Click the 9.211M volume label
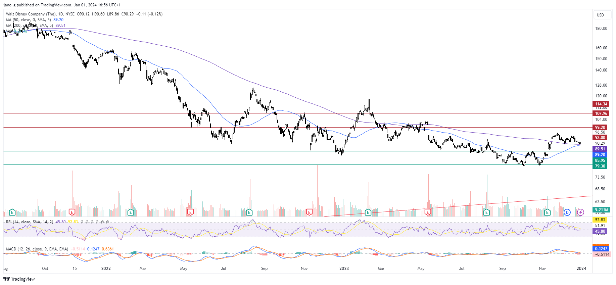This screenshot has width=616, height=285. [x=602, y=210]
